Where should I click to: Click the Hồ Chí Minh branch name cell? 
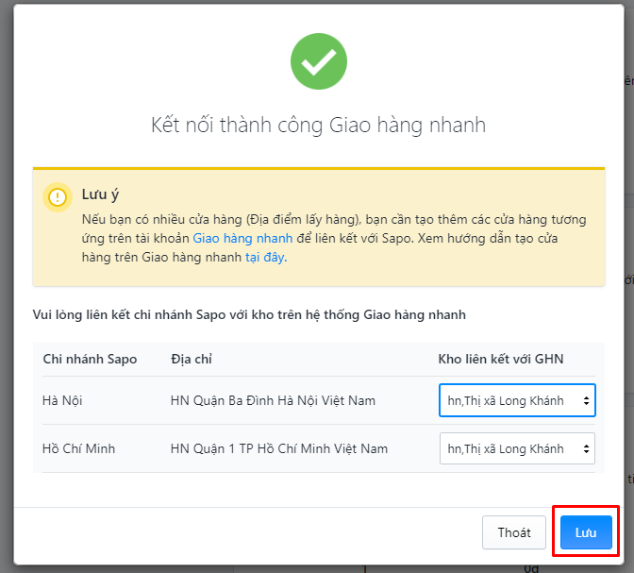click(x=78, y=448)
